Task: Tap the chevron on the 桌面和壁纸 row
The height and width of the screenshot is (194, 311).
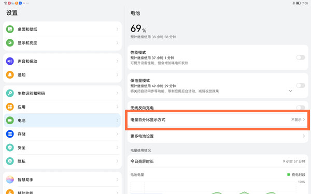Action: point(117,29)
